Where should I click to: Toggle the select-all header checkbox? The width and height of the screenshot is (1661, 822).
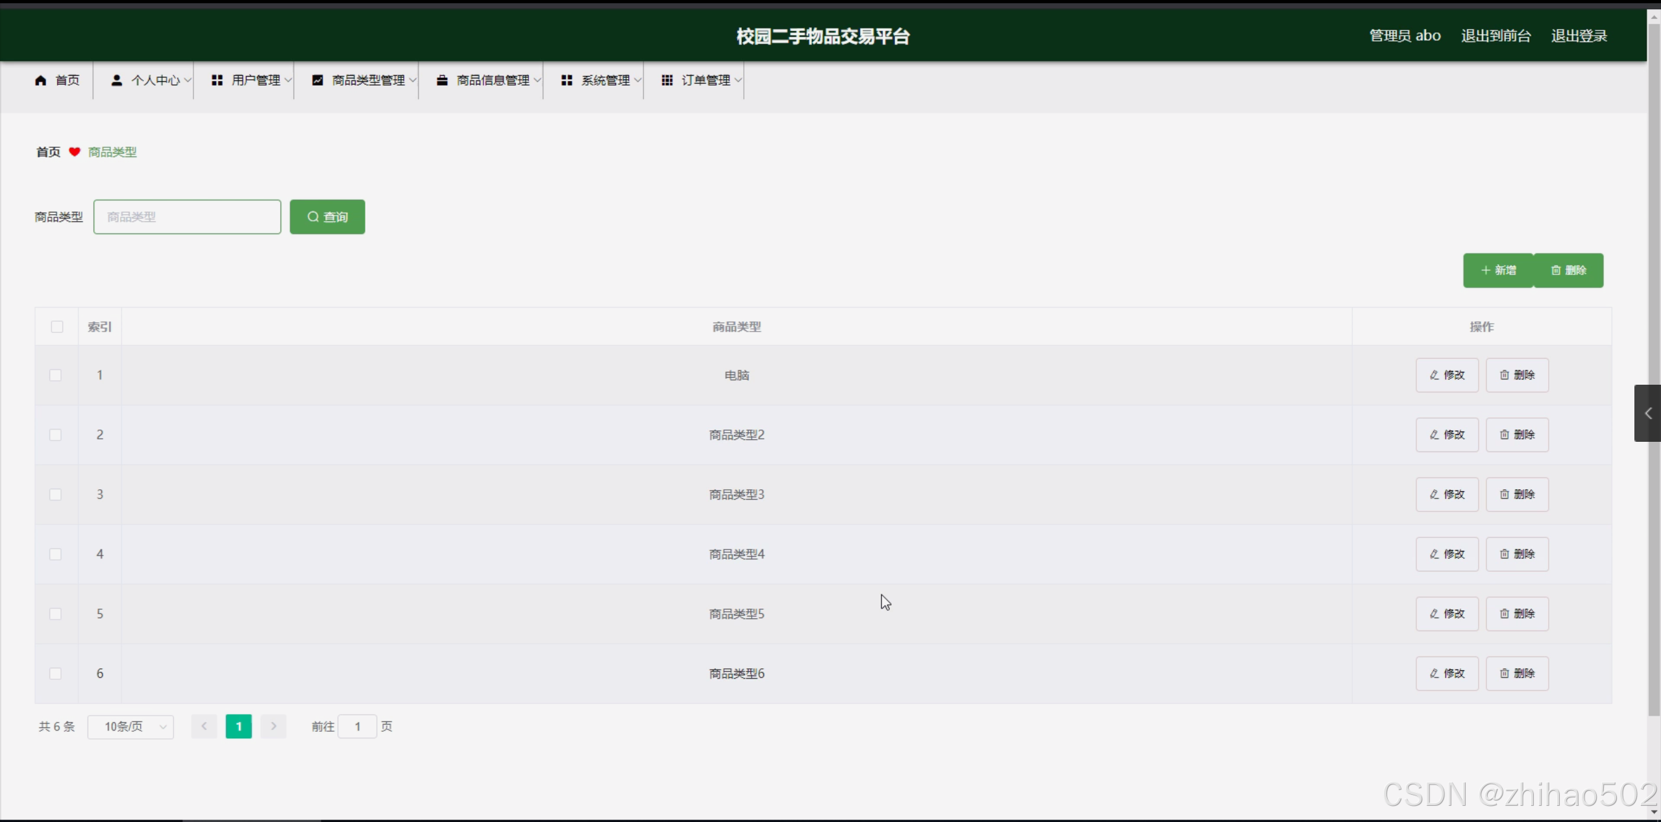(x=57, y=326)
